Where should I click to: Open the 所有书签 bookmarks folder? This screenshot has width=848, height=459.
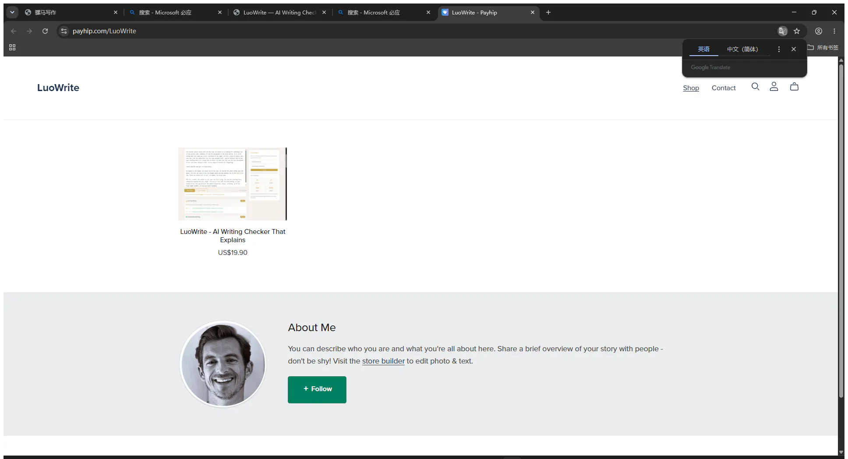823,47
